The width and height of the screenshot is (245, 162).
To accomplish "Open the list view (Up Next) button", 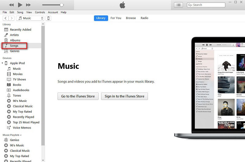I will 178,5.
